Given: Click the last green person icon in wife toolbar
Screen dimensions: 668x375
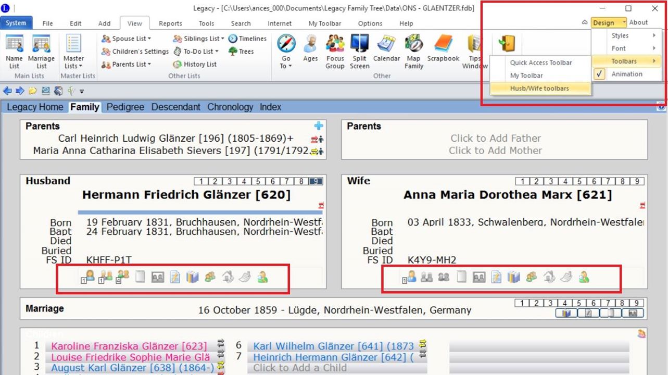Looking at the screenshot, I should 584,277.
